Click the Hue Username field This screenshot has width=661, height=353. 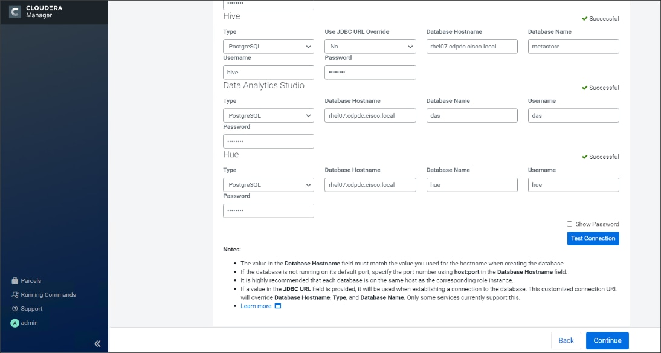[x=573, y=185]
